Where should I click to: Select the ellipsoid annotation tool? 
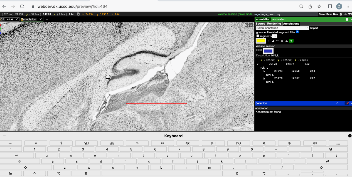(282, 41)
